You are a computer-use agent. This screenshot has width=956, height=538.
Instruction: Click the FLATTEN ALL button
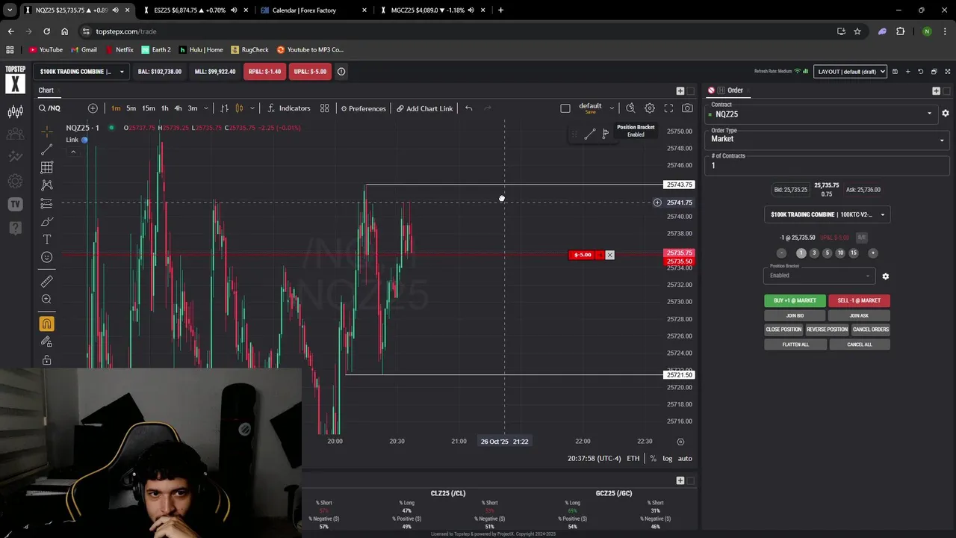point(795,344)
